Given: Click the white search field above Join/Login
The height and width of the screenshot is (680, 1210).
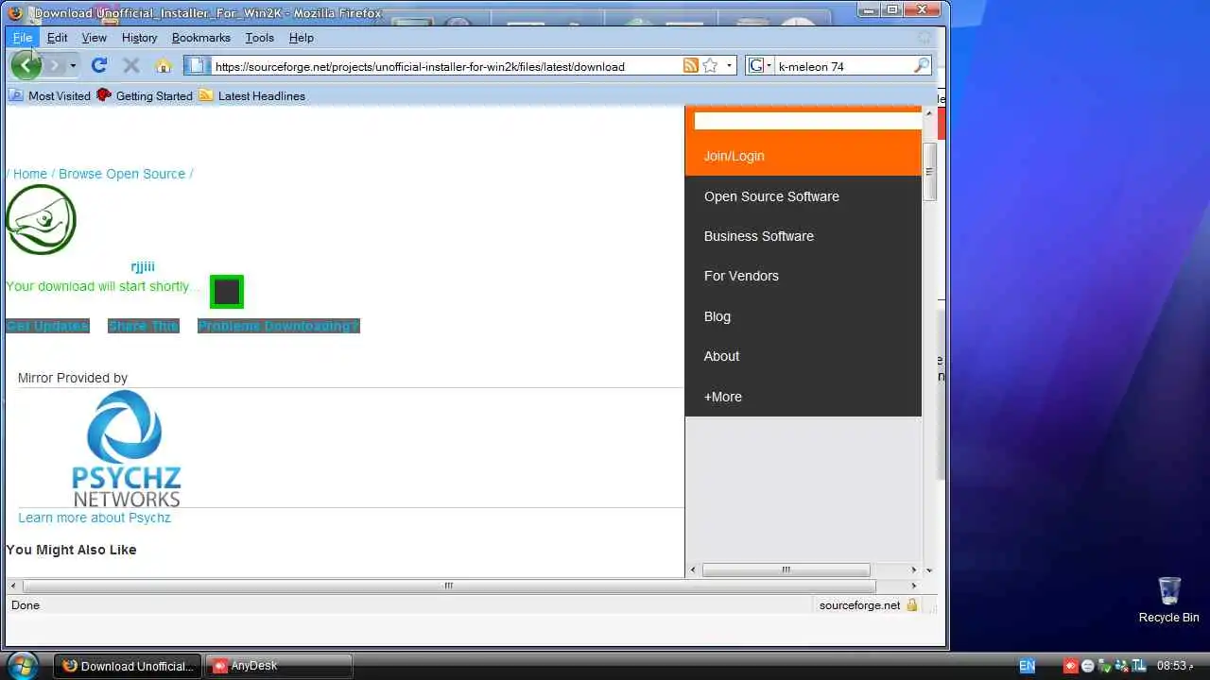Looking at the screenshot, I should tap(807, 121).
